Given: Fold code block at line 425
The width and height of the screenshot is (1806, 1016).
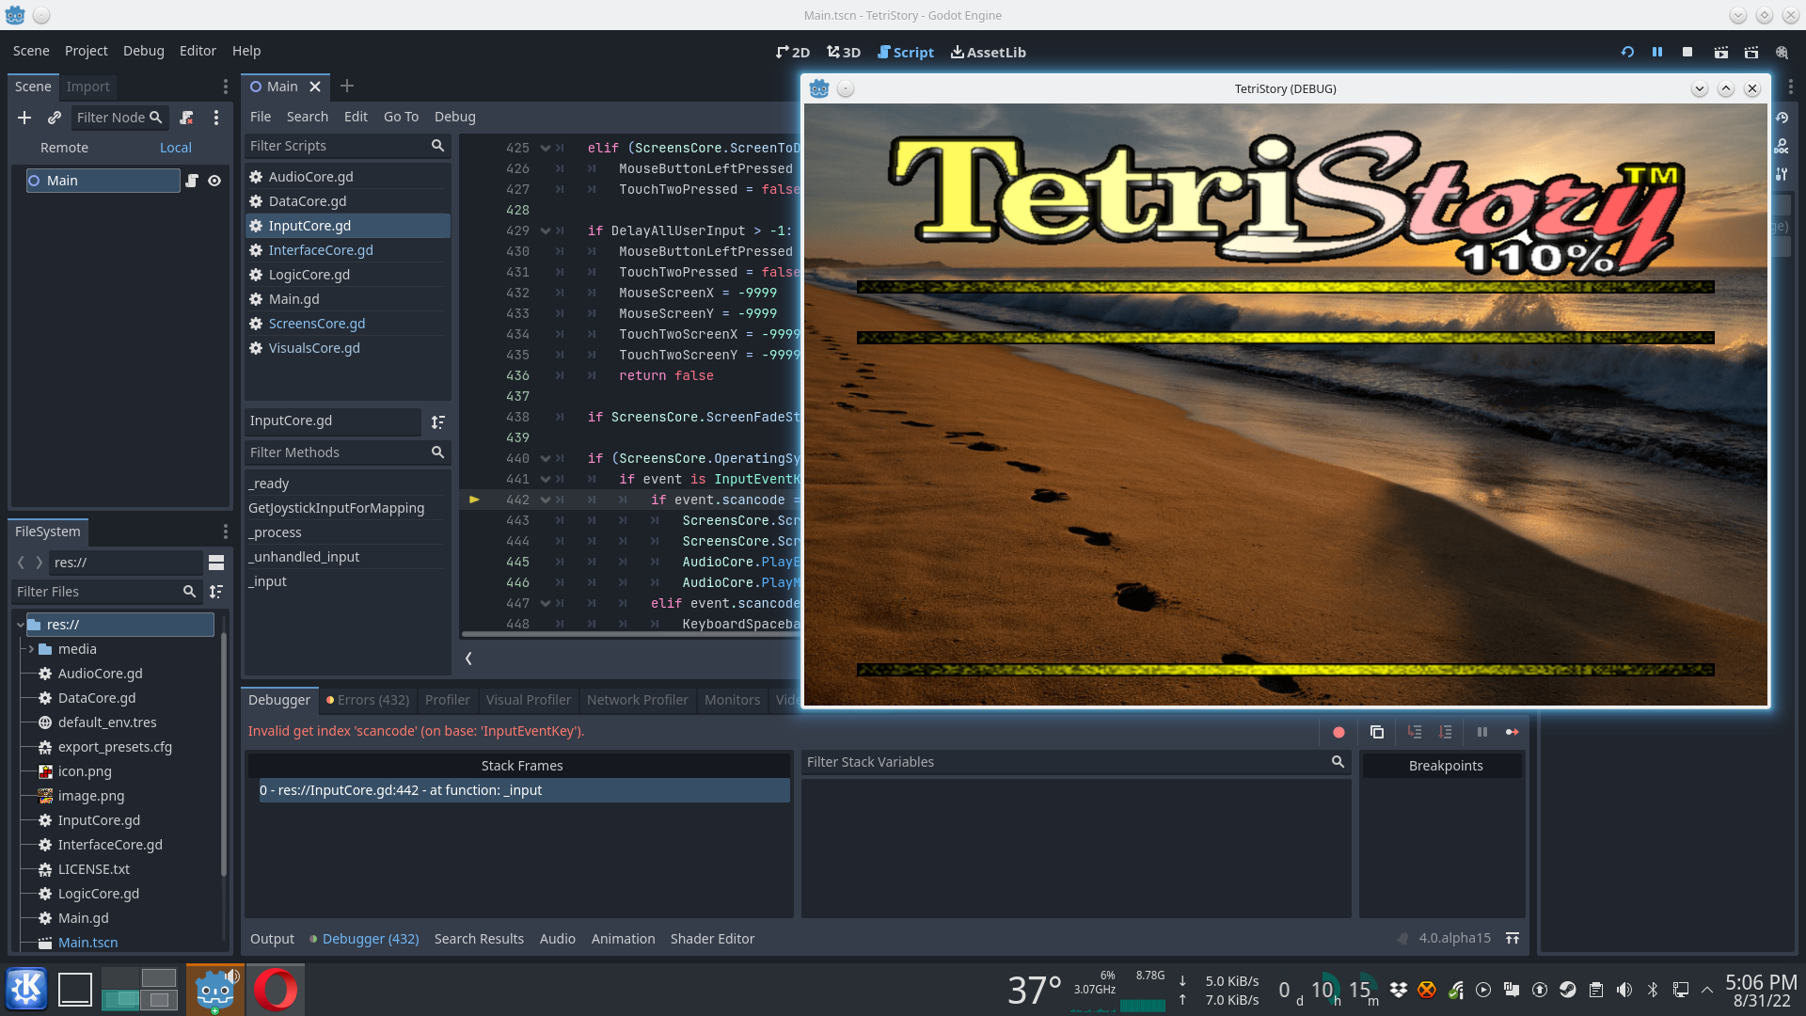Looking at the screenshot, I should [x=545, y=149].
